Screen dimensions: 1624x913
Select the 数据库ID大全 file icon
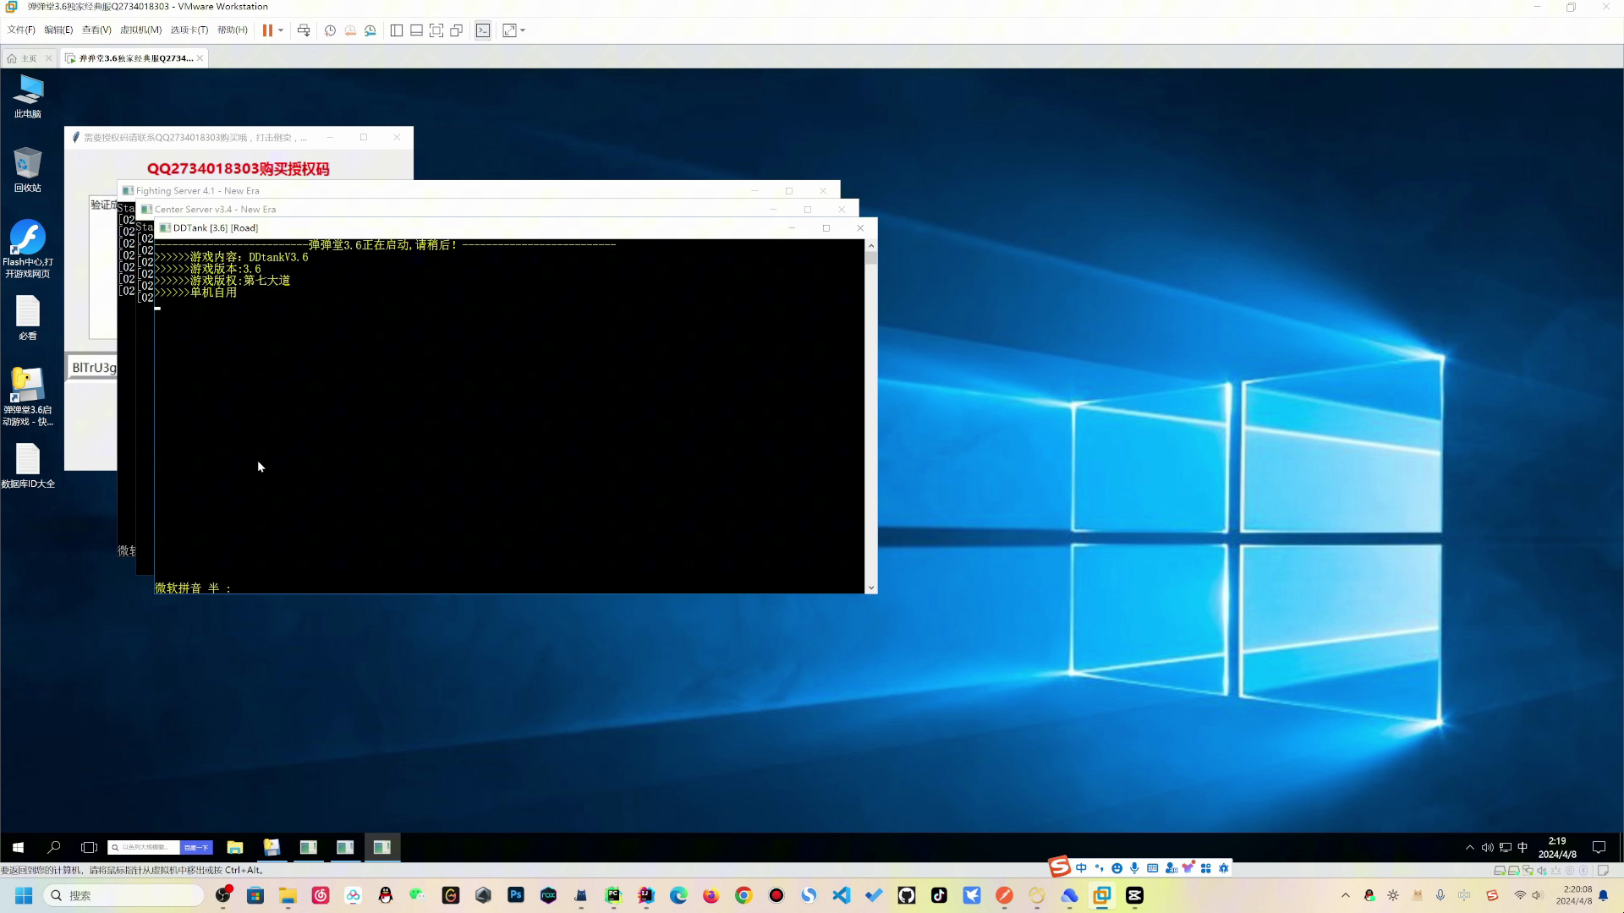(x=27, y=467)
